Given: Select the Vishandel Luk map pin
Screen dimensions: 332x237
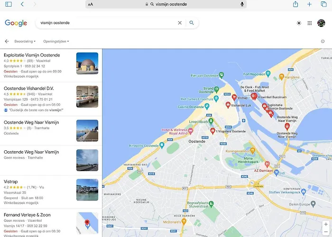Looking at the screenshot, I should (228, 105).
